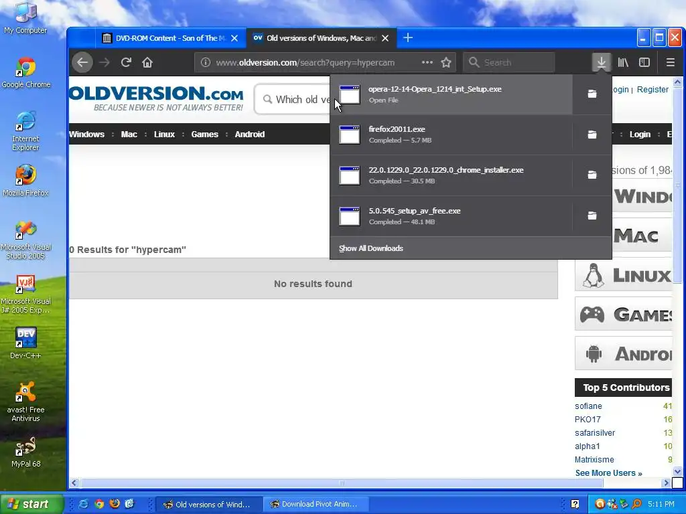The height and width of the screenshot is (514, 686).
Task: Open the Windows navigation menu item
Action: (86, 134)
